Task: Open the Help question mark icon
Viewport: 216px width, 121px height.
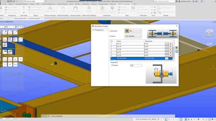Action: (202, 1)
